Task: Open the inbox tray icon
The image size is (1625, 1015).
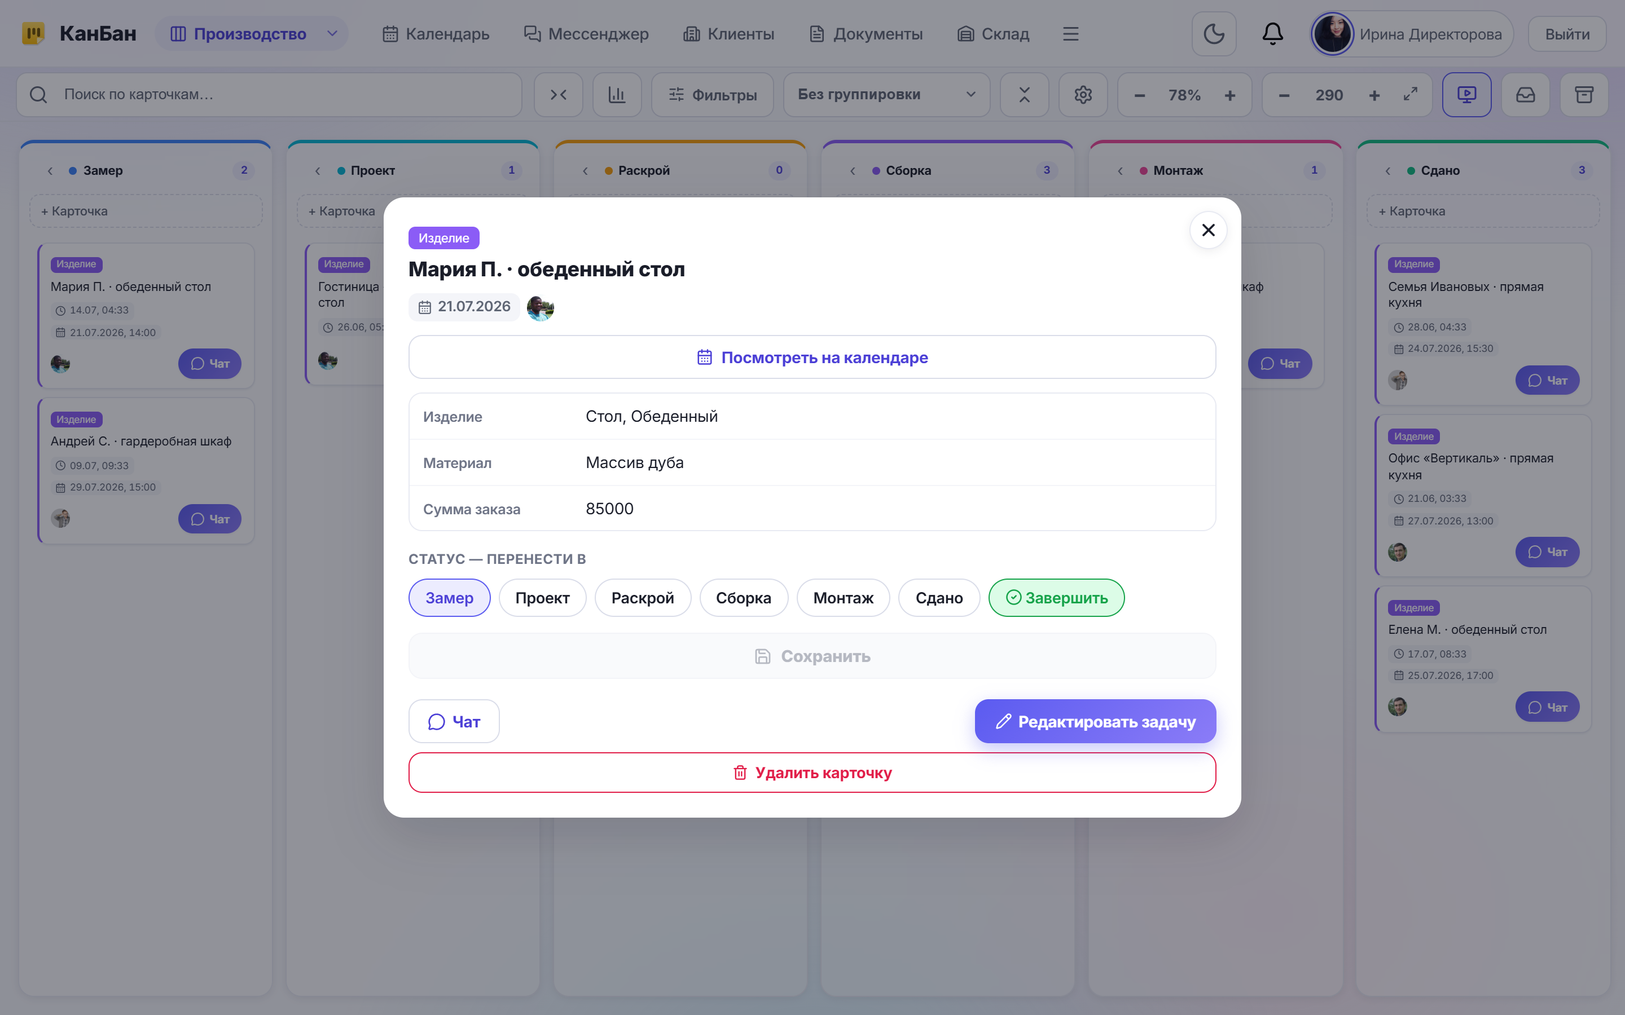Action: click(1525, 95)
